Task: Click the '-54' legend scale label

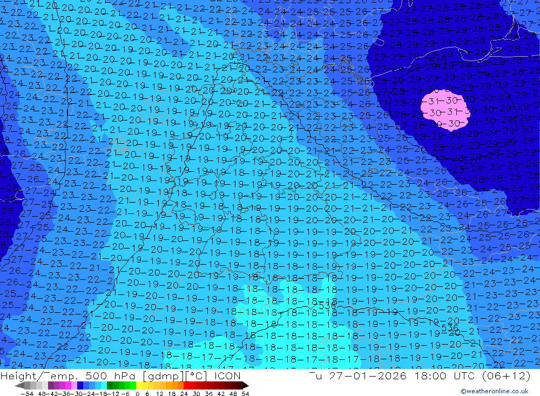Action: 27,394
